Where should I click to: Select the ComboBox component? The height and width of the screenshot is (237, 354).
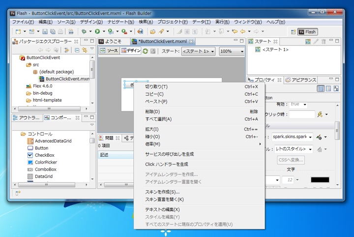[42, 169]
